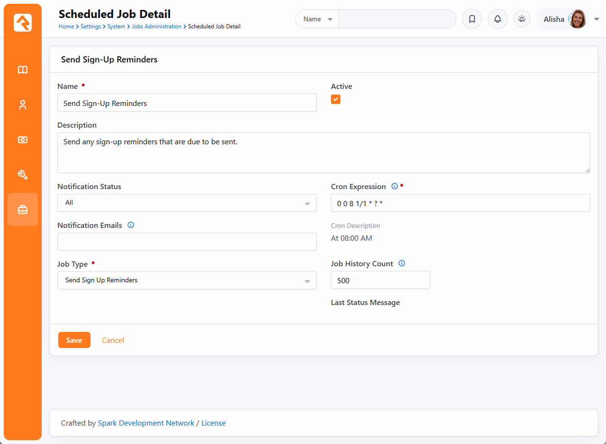Click the Save button
Viewport: 606px width, 444px height.
(x=74, y=340)
